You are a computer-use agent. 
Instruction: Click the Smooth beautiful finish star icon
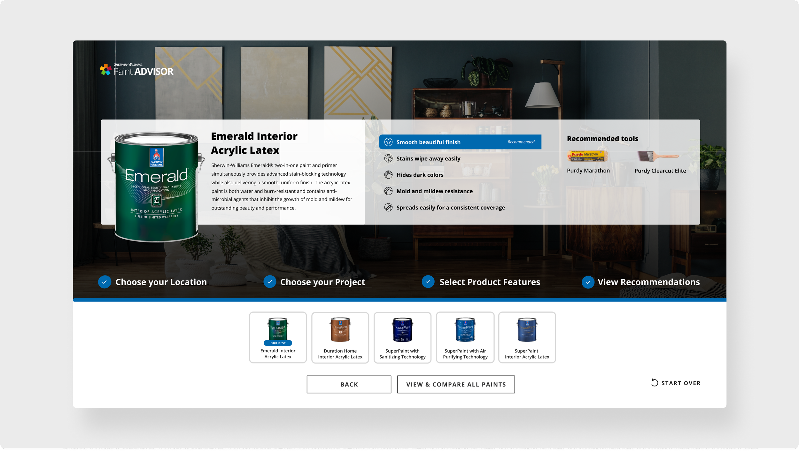388,142
